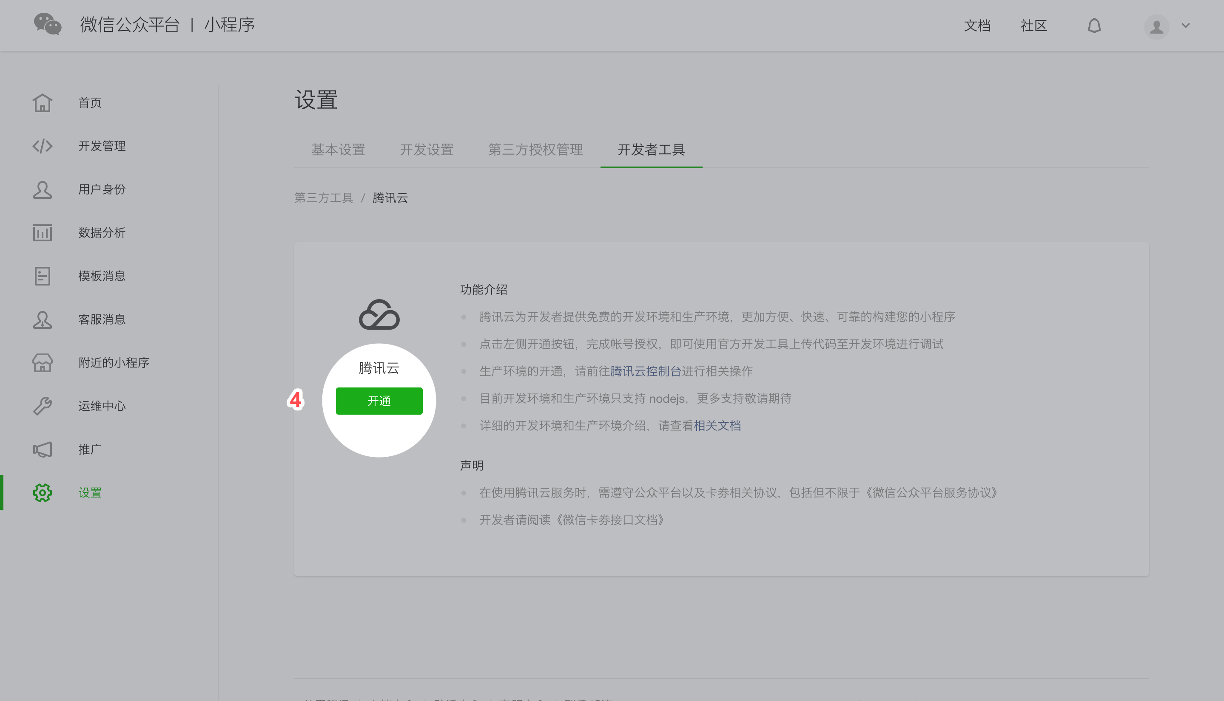The image size is (1224, 701).
Task: Open 推广 promotion megaphone icon
Action: coord(43,449)
